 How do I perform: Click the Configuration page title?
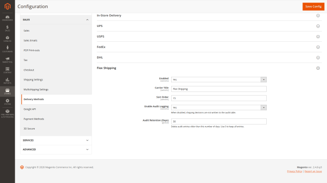[33, 7]
